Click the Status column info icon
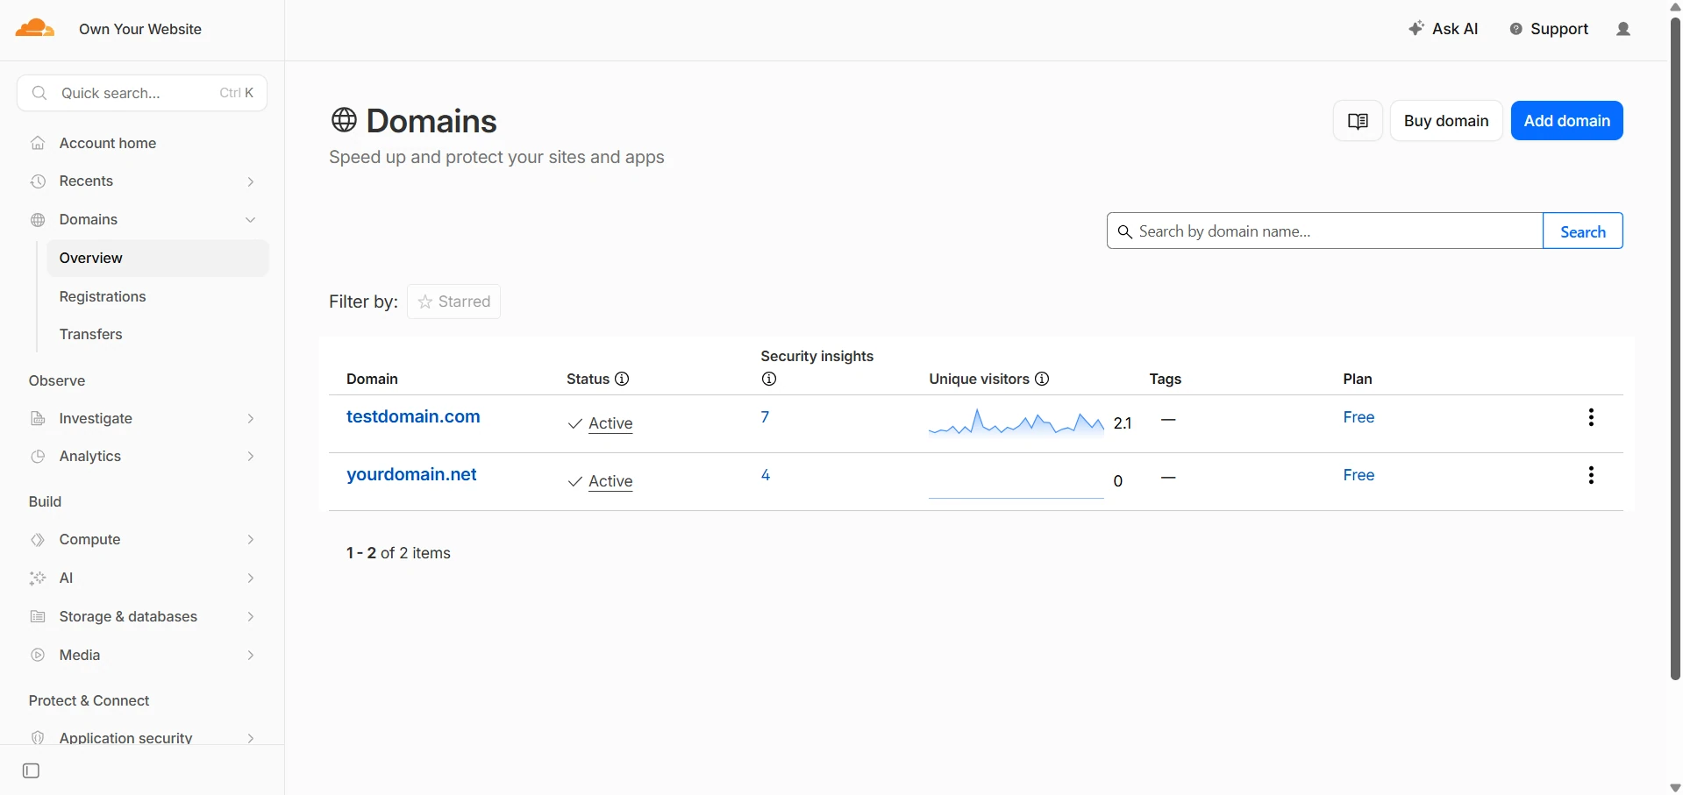Screen dimensions: 1683x795 tap(622, 379)
